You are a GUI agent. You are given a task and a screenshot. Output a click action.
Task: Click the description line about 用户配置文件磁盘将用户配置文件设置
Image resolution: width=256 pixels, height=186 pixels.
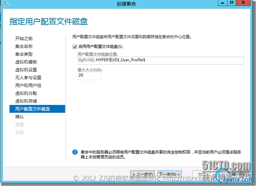(132, 37)
